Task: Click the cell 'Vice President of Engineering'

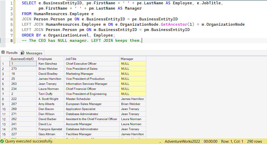Action: 92,94
